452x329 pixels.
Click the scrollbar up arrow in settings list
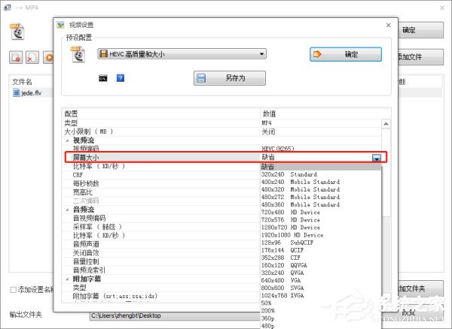386,124
